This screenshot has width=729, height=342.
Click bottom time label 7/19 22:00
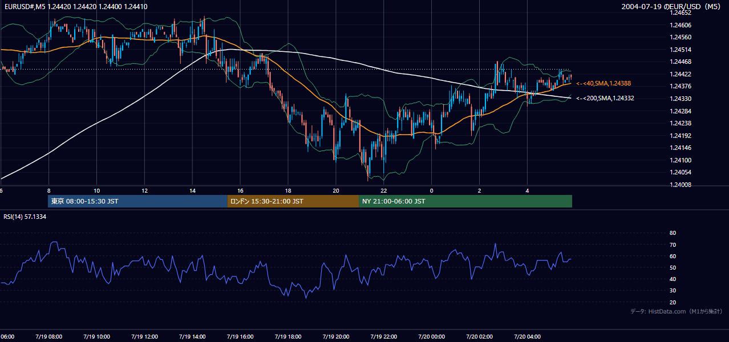click(x=384, y=336)
